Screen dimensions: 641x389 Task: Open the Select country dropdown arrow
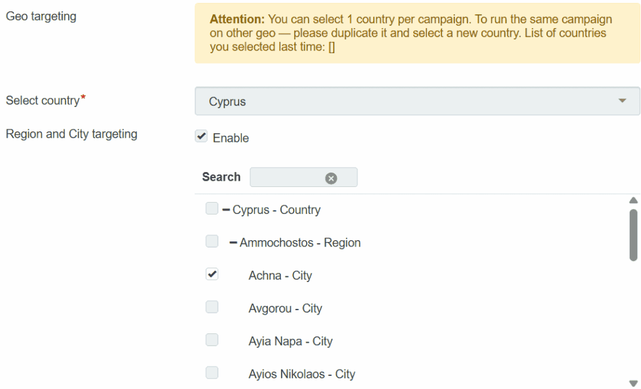point(622,101)
